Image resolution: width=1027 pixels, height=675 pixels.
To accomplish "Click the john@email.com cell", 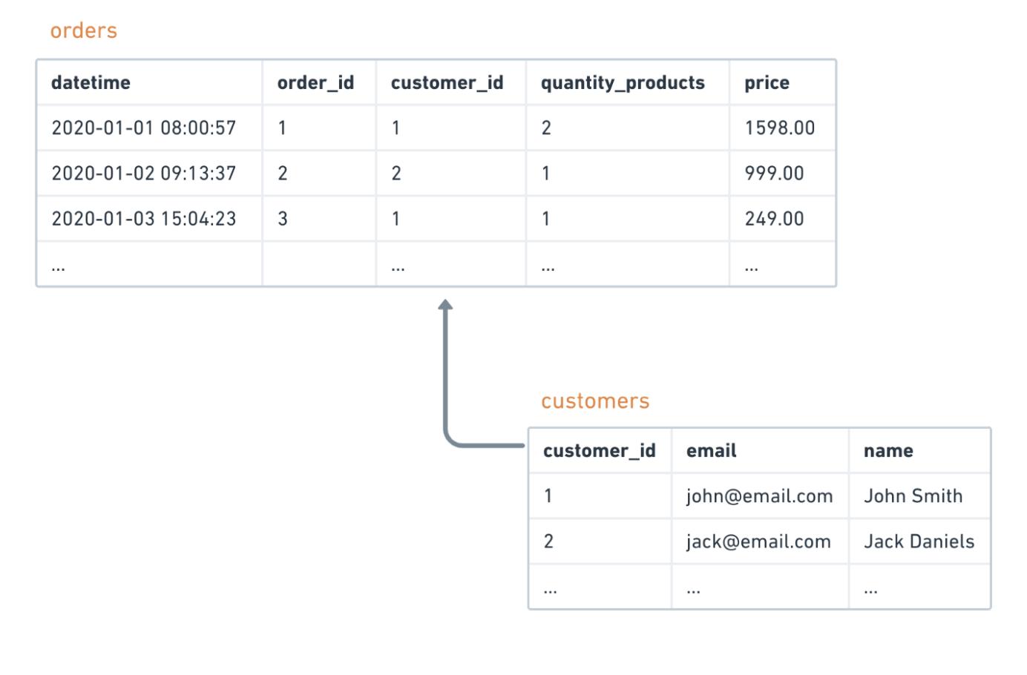I will pos(759,495).
